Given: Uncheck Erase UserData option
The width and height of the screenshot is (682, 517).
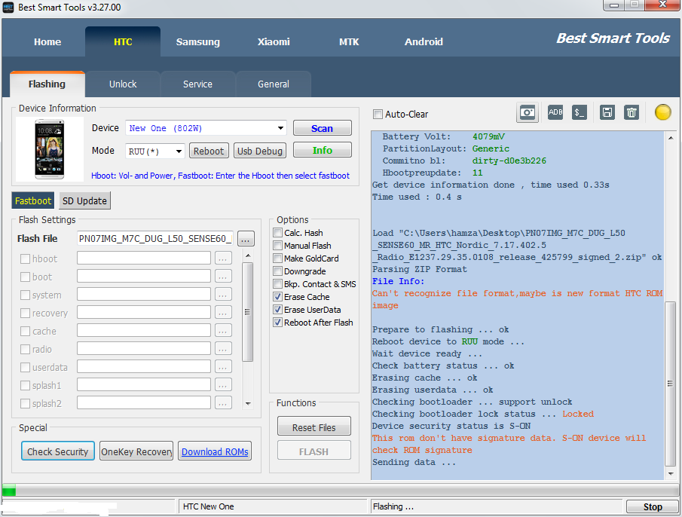Looking at the screenshot, I should pos(277,310).
